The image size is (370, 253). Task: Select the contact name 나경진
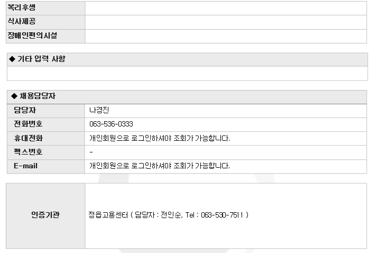click(x=99, y=110)
